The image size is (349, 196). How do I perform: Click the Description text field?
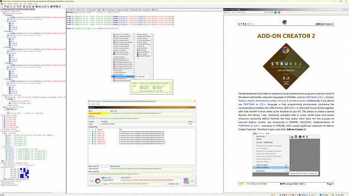click(144, 124)
